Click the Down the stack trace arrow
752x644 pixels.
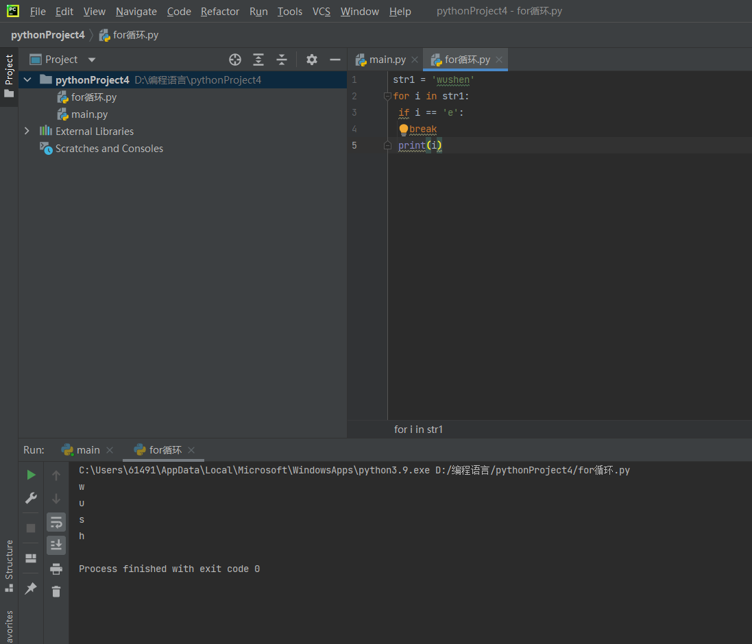tap(56, 498)
